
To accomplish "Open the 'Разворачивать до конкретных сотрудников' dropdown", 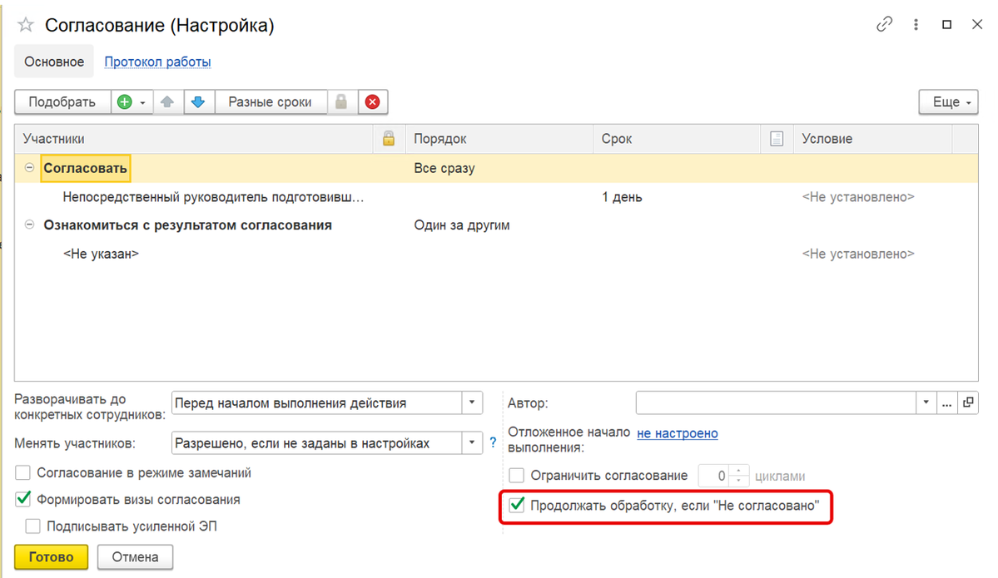I will coord(472,403).
